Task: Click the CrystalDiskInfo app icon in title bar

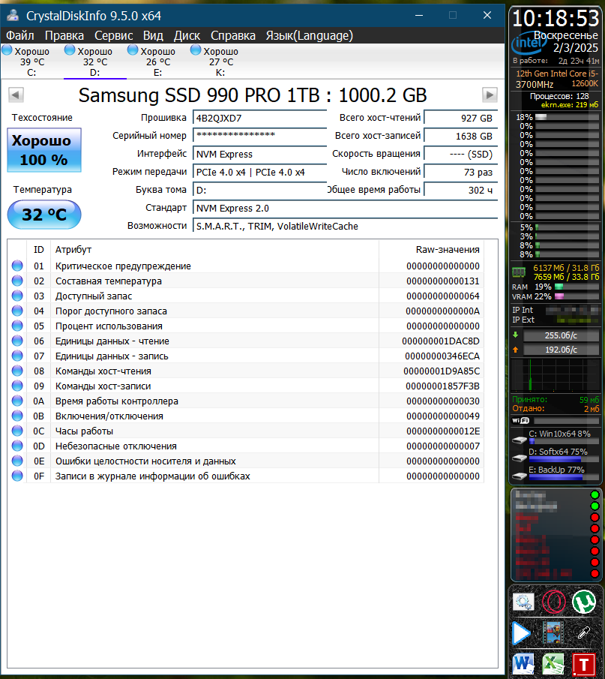Action: [x=13, y=16]
